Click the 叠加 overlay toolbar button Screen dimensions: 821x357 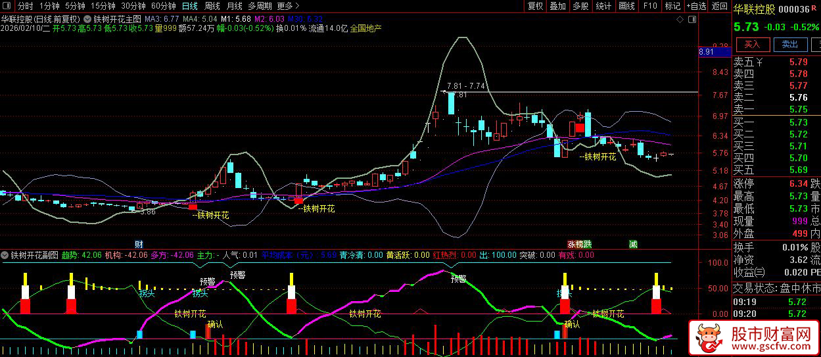tap(558, 6)
